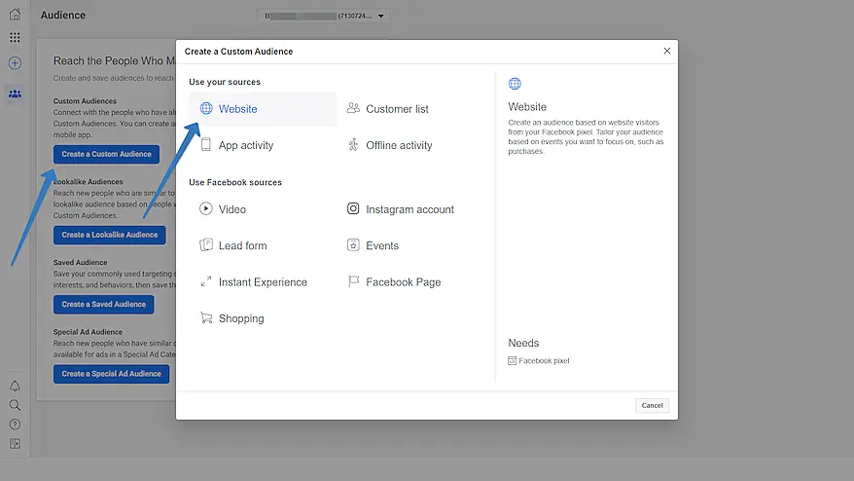Open the home icon in left sidebar
This screenshot has height=481, width=854.
pos(15,15)
